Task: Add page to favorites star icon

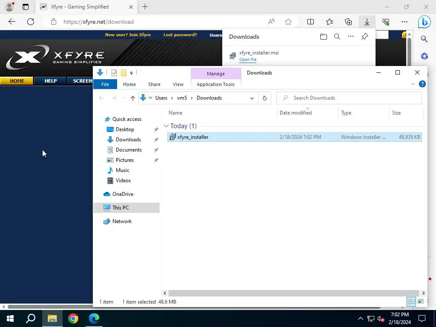Action: (x=288, y=22)
